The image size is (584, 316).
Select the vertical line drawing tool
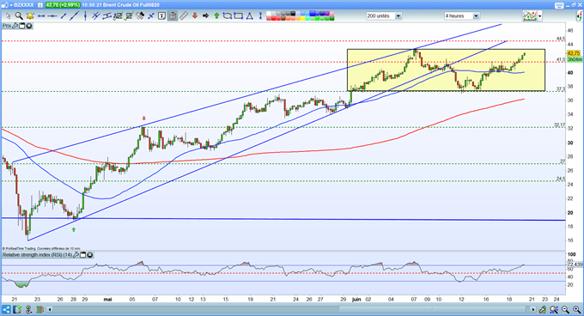coord(85,16)
